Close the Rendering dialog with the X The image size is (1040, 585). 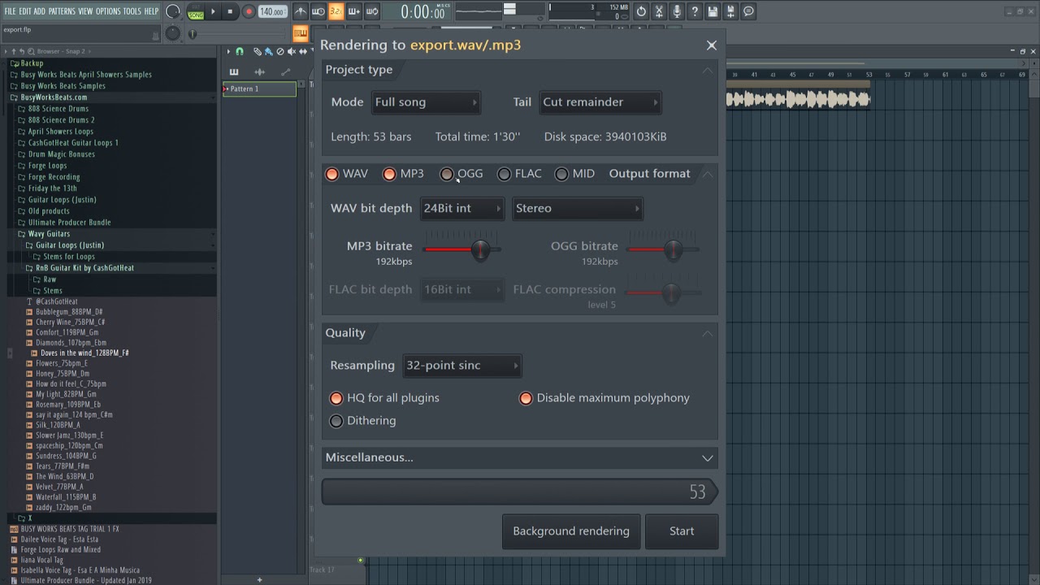(712, 45)
